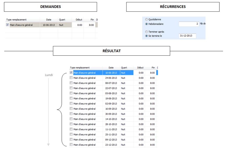
Task: Click the Type remplacement header in Demandes table
Action: 16,20
